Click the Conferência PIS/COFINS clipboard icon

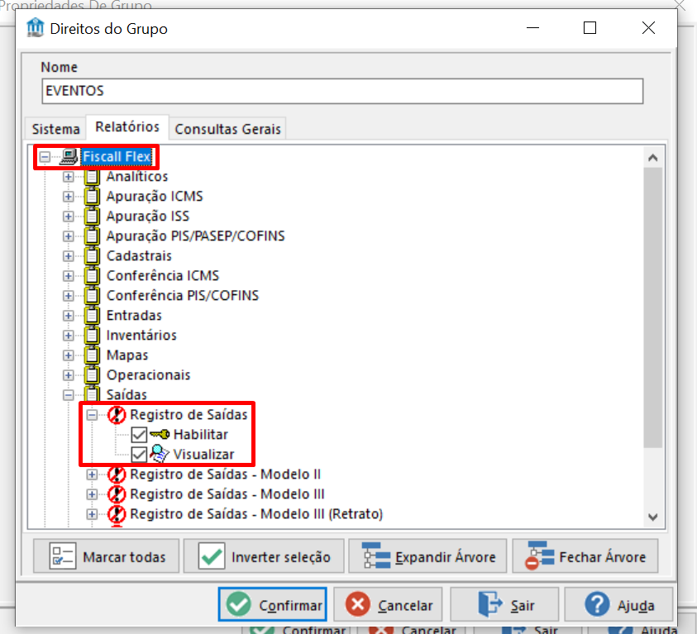click(x=92, y=295)
